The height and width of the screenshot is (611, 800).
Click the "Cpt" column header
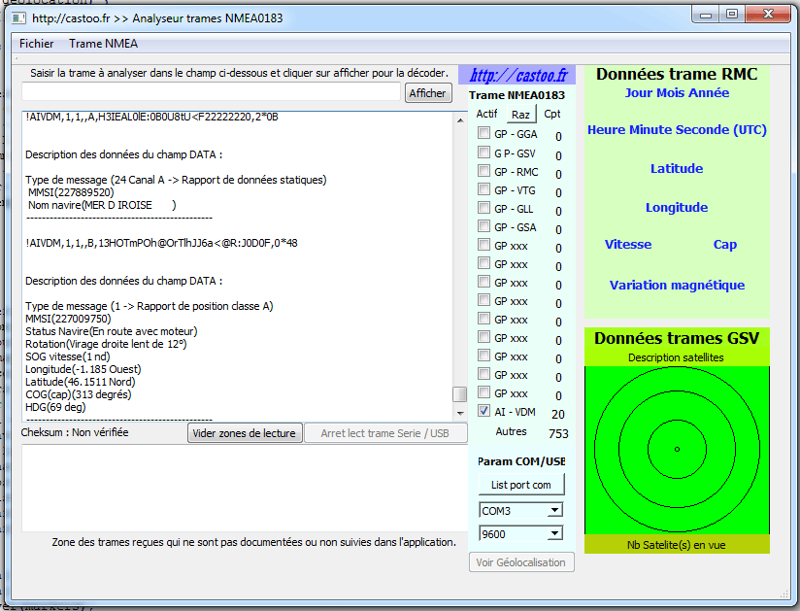(x=552, y=114)
